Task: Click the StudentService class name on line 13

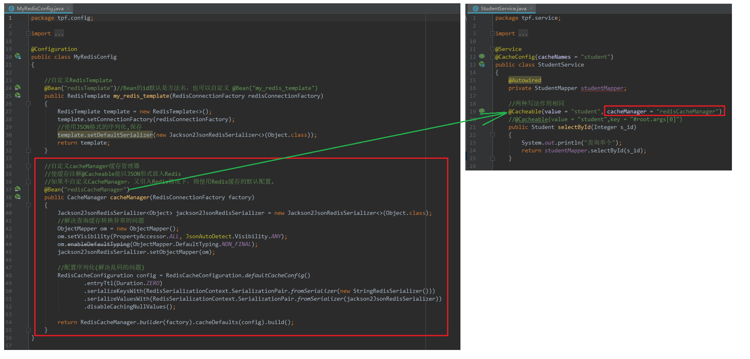Action: tap(561, 64)
